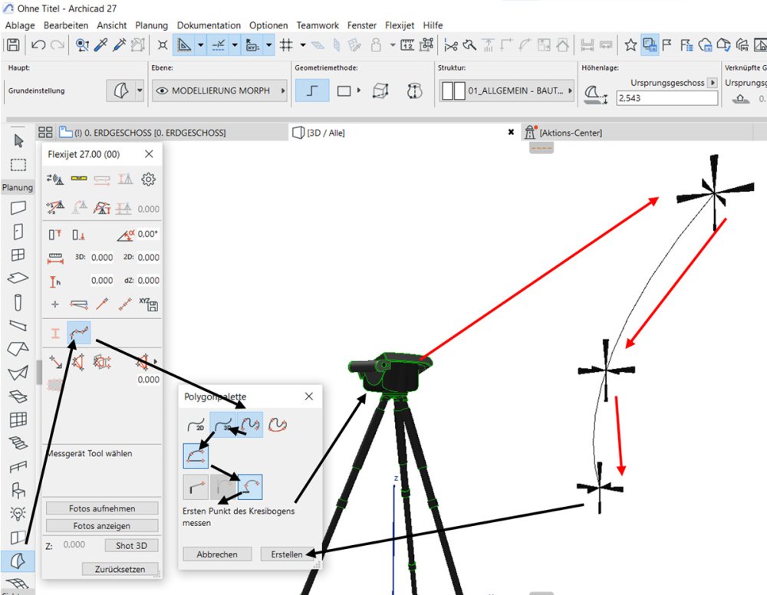Viewport: 767px width, 595px height.
Task: Select the Marquee tool
Action: point(18,165)
